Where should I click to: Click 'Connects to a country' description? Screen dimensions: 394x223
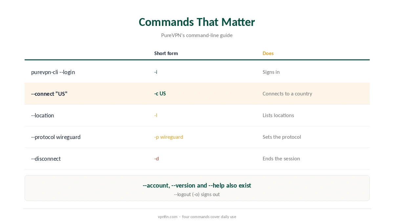(287, 93)
